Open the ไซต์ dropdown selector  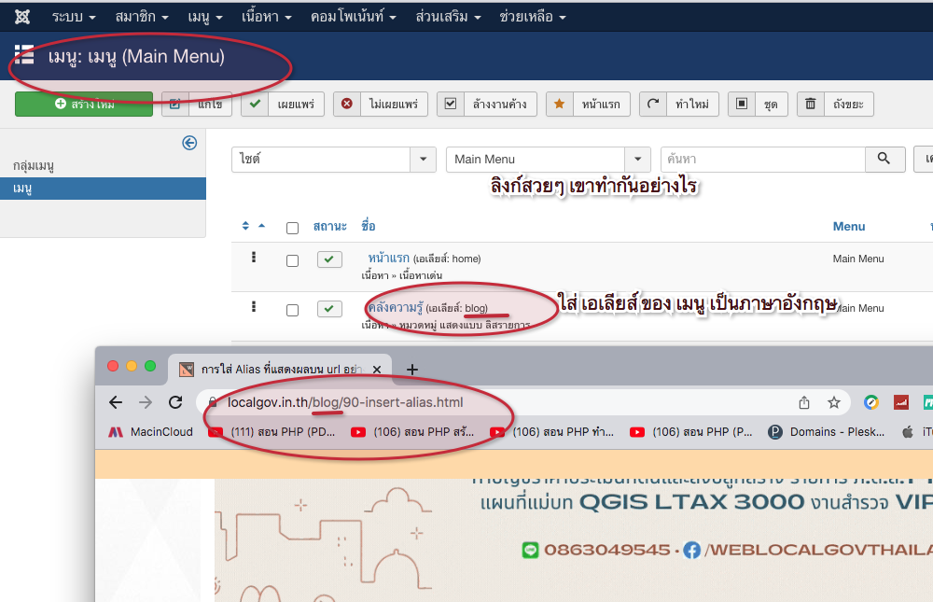tap(333, 160)
